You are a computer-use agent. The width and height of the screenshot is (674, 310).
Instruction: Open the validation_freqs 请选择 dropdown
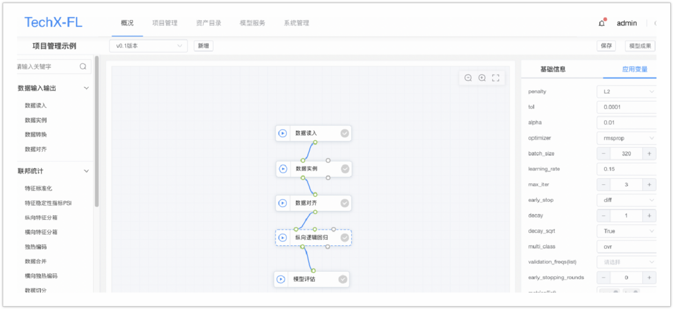click(626, 262)
